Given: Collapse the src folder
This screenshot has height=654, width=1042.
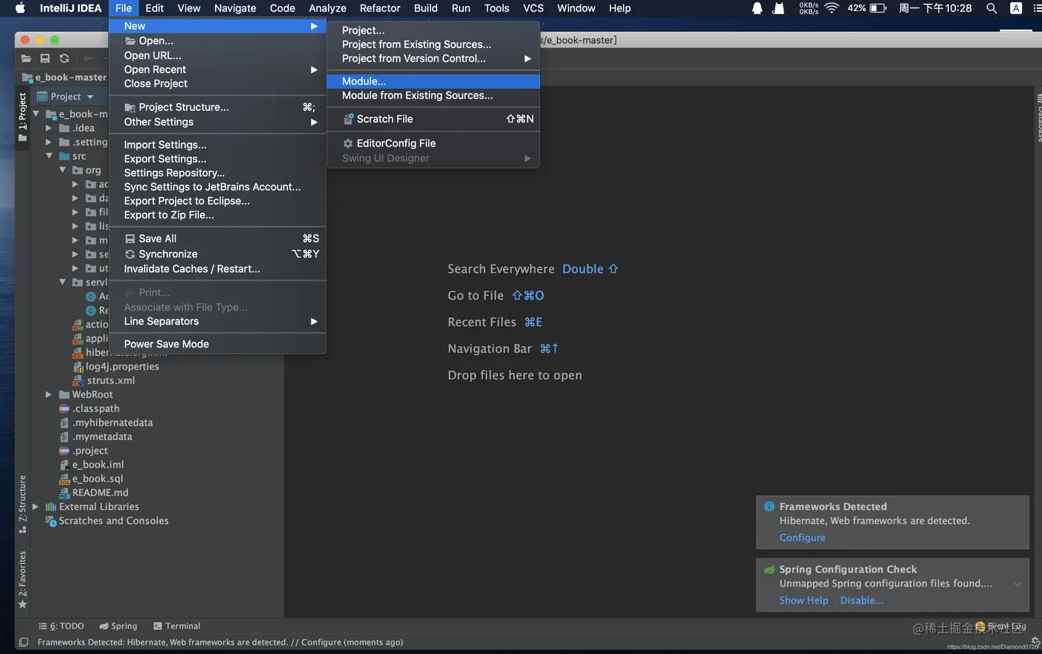Looking at the screenshot, I should [x=48, y=156].
